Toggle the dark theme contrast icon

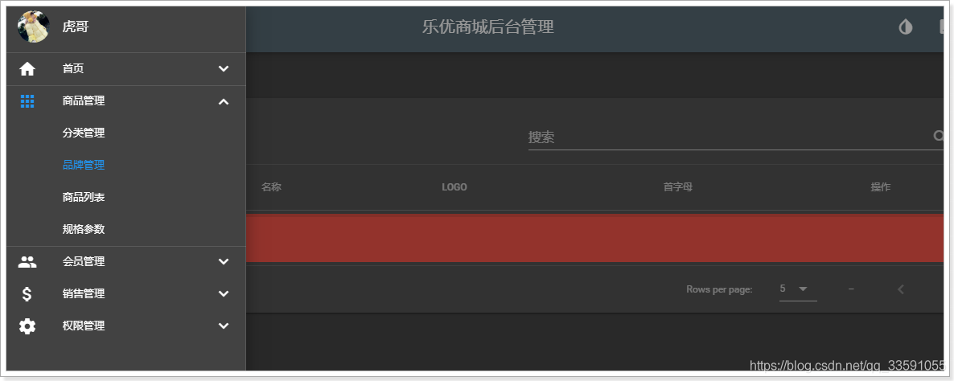(905, 27)
